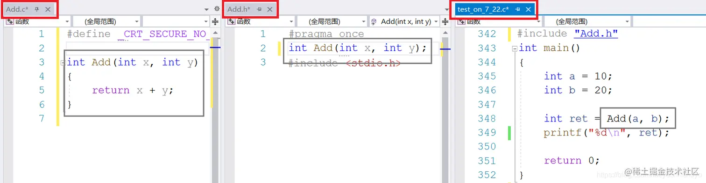Image resolution: width=706 pixels, height=183 pixels.
Task: Pin the Add.c* tab
Action: click(x=37, y=9)
